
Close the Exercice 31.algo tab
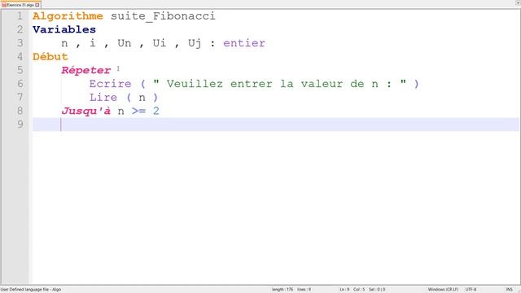[x=37, y=5]
